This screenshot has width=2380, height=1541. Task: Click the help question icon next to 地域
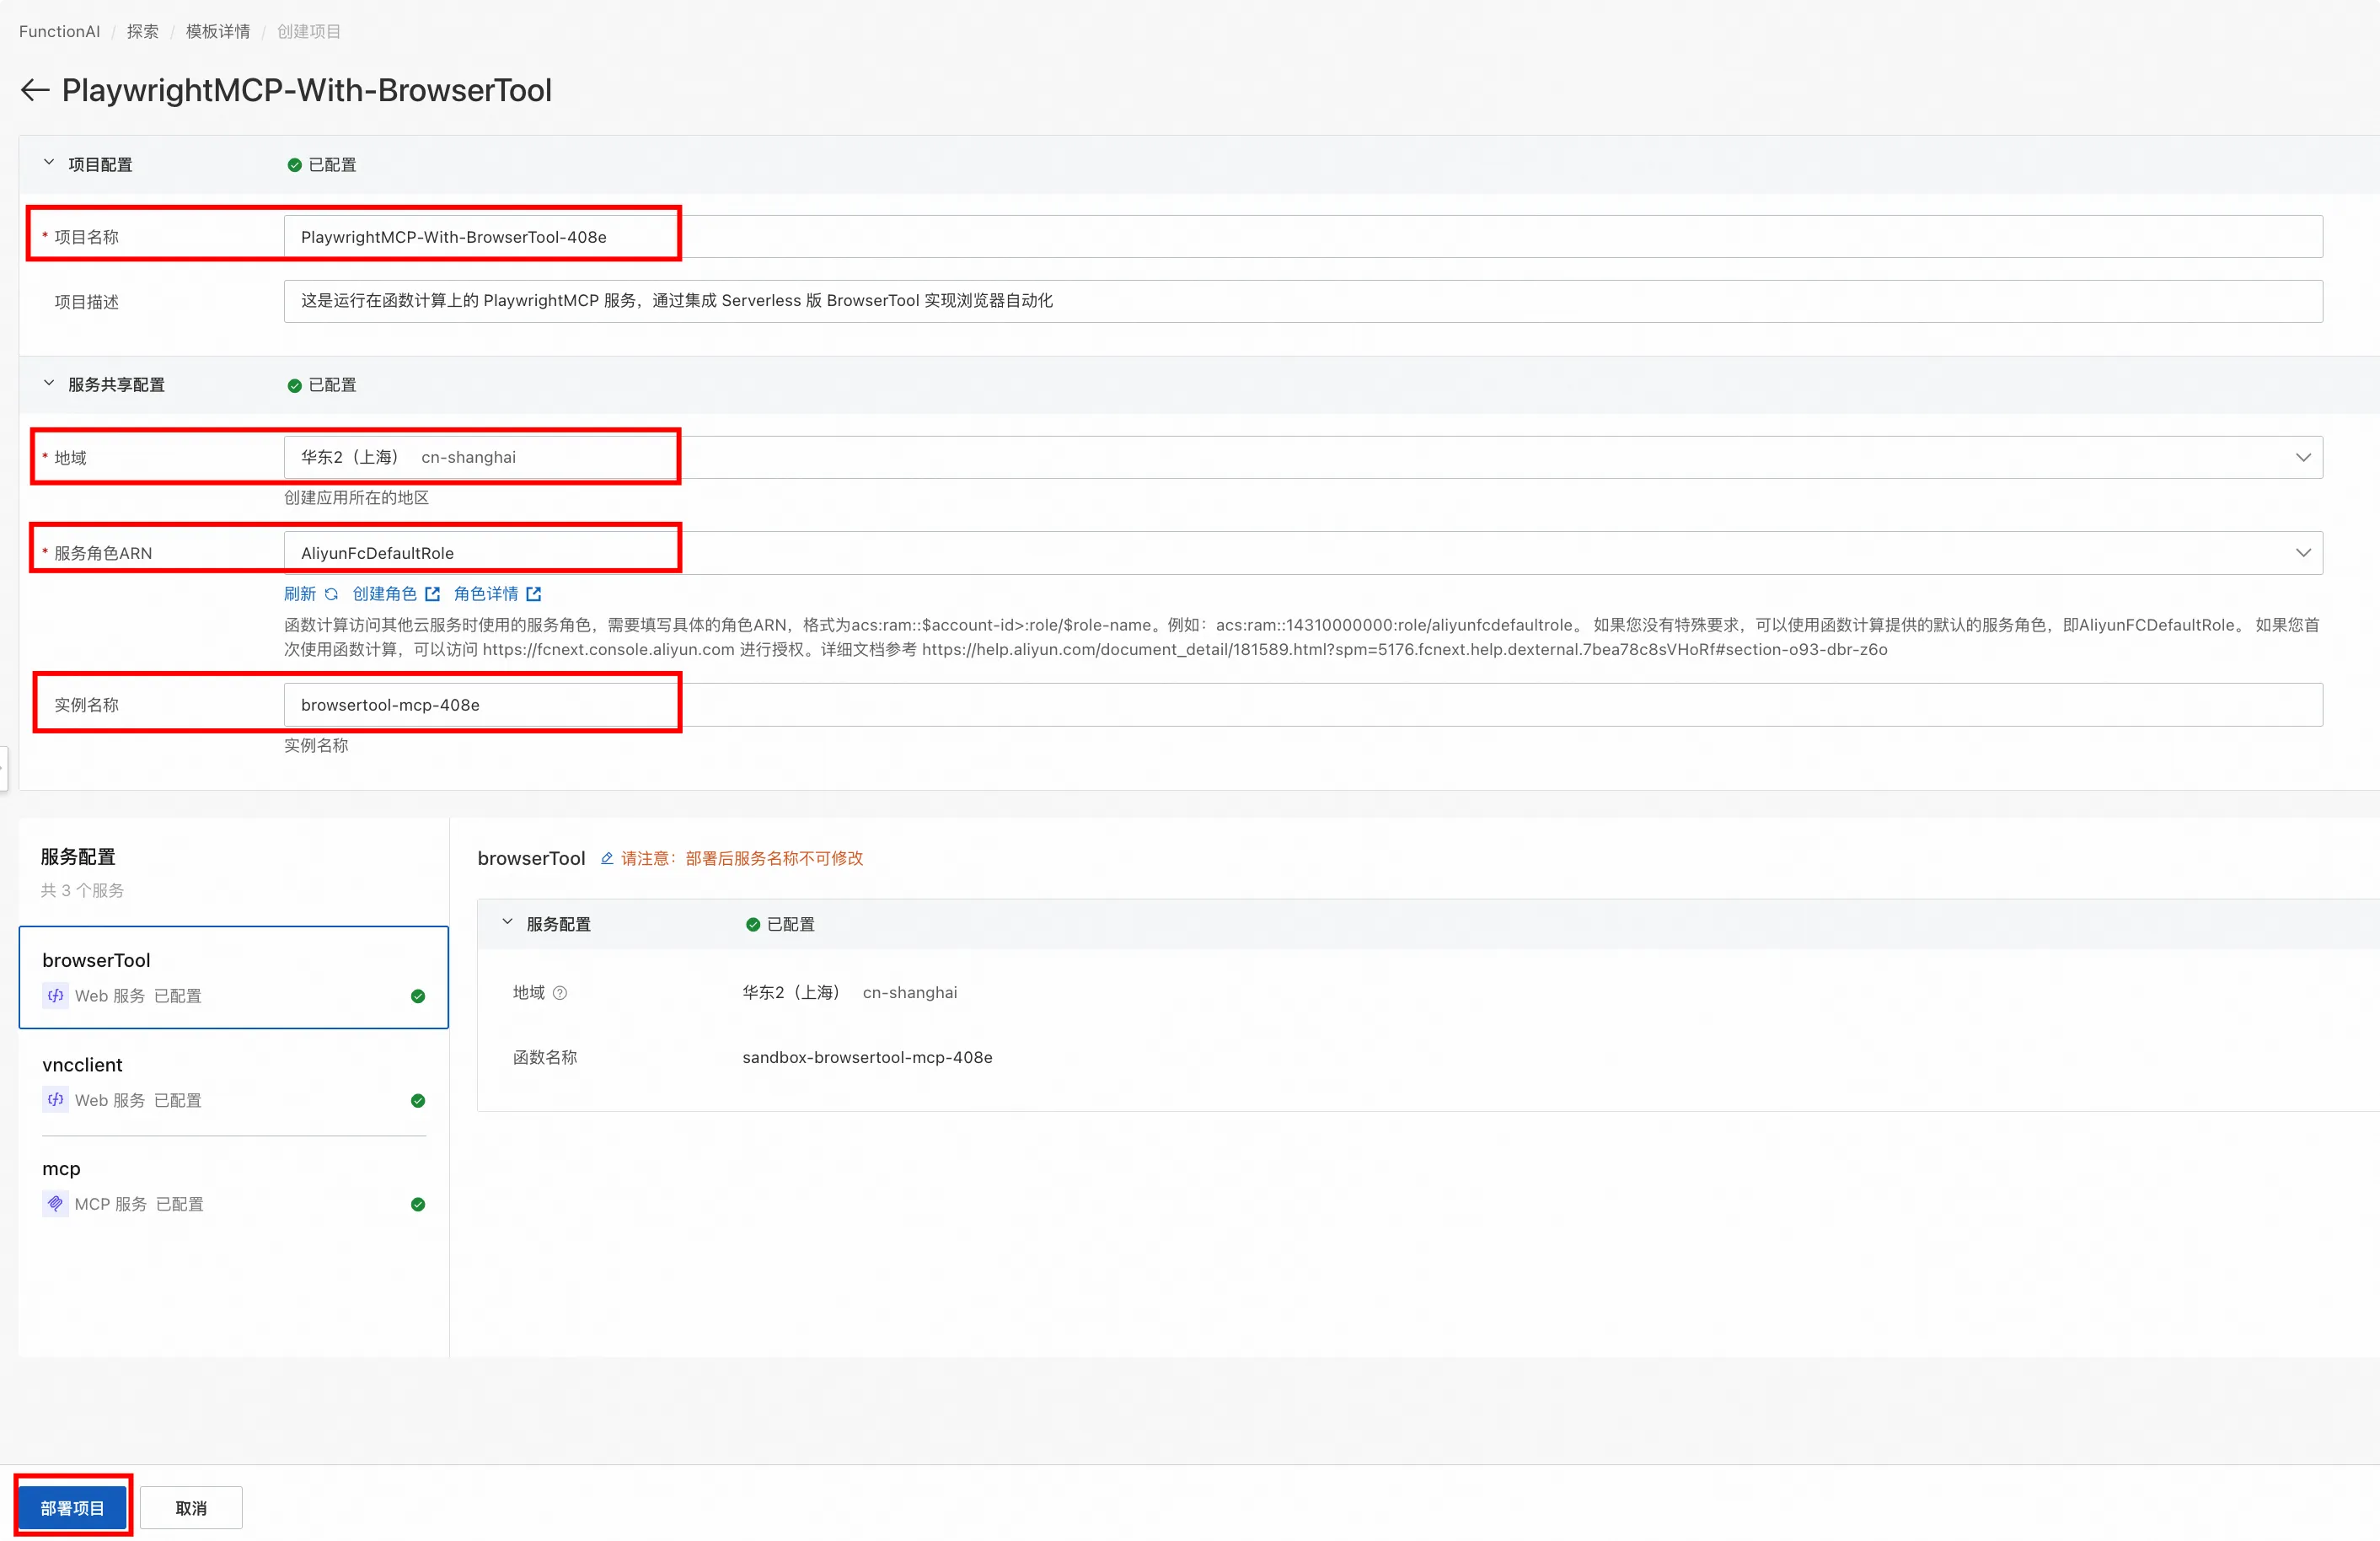560,993
